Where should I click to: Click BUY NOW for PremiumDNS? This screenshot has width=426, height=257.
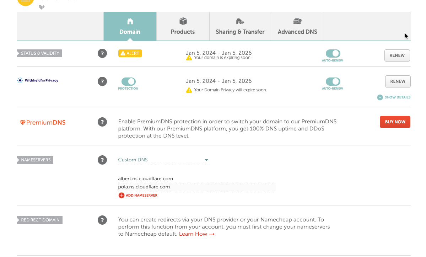395,122
